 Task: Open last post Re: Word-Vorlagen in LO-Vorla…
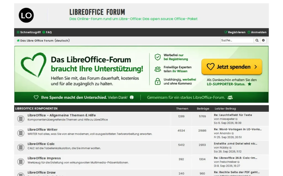(x=238, y=129)
